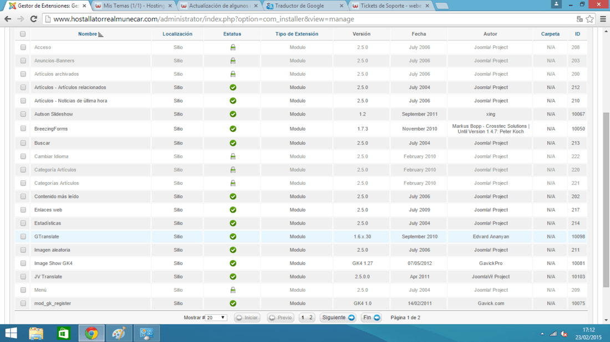
Task: Select the Image Show GK4 checkbox
Action: 23,263
